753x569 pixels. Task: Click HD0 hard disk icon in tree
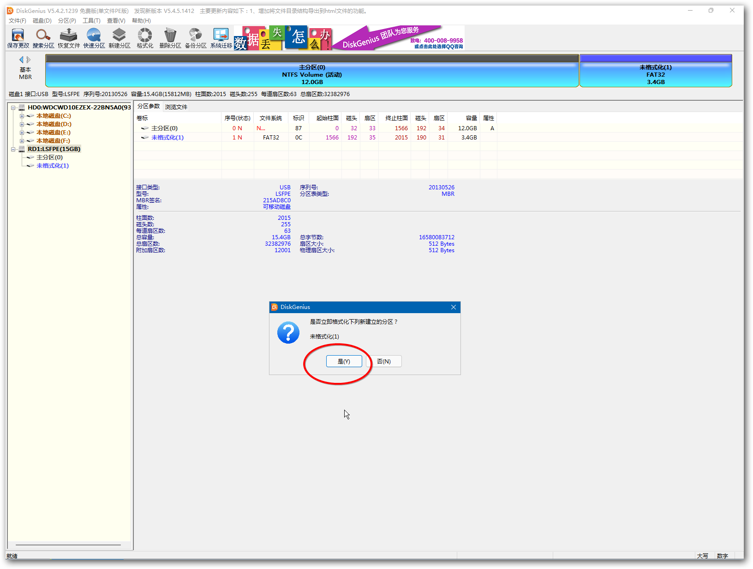click(x=22, y=108)
